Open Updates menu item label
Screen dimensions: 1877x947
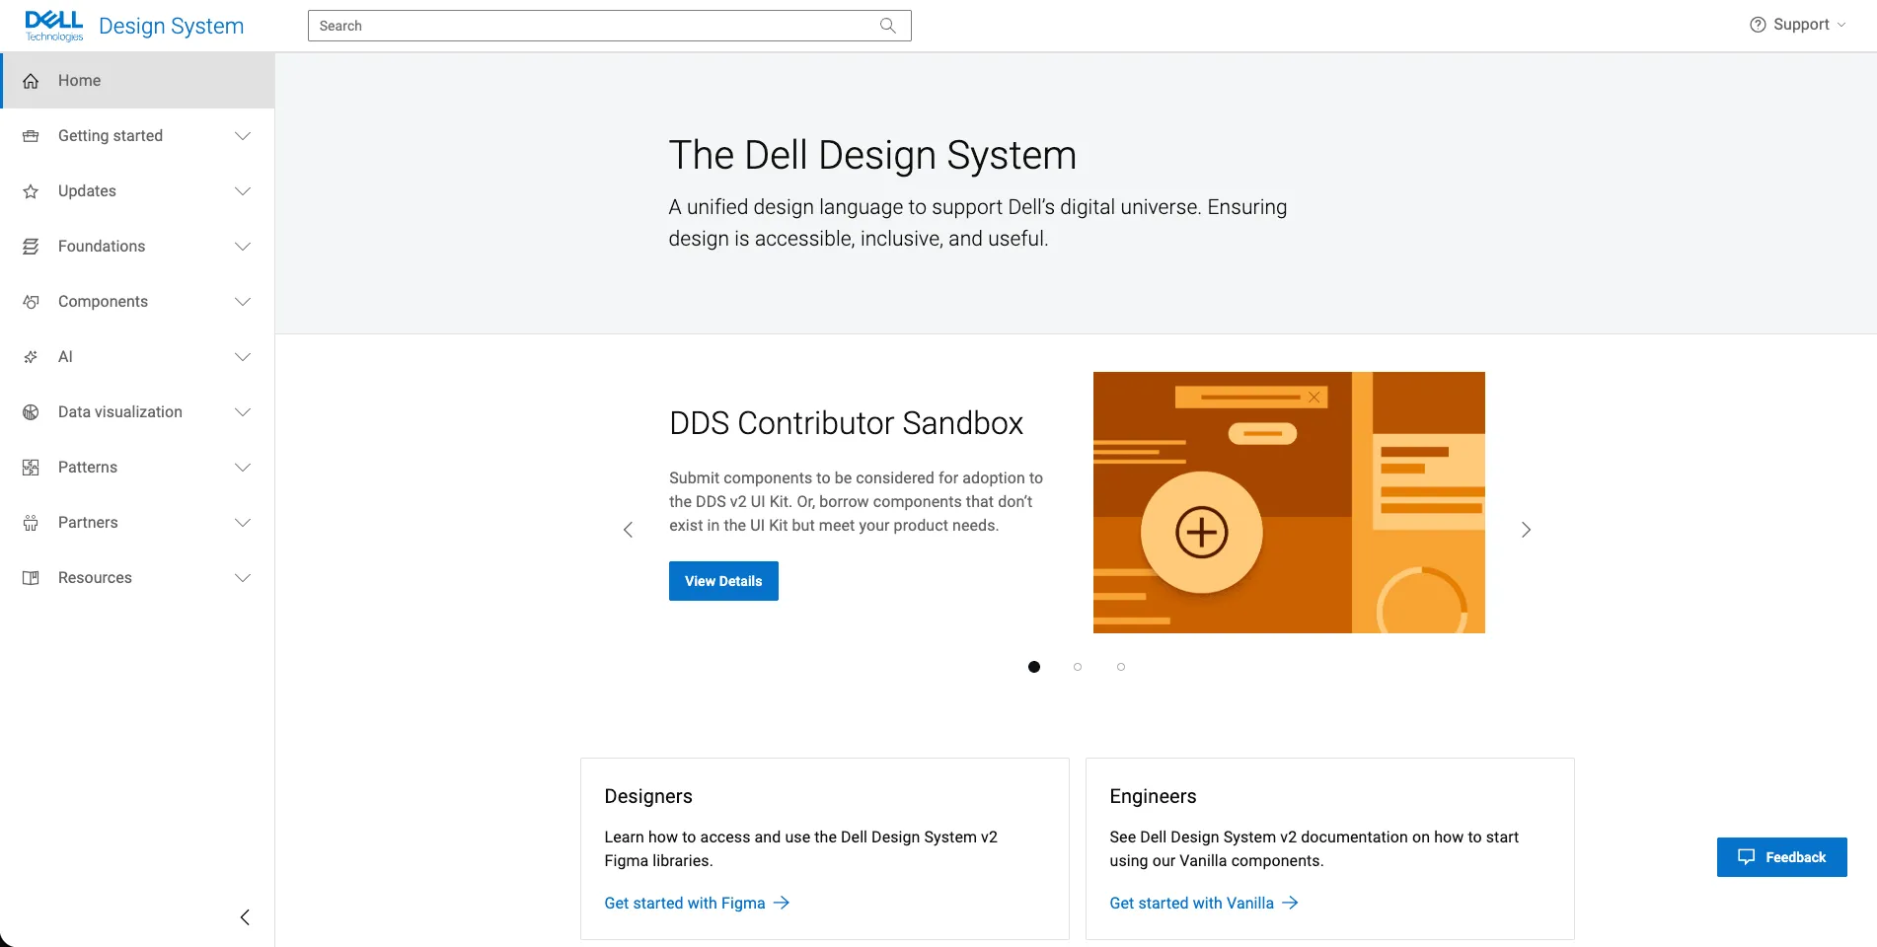(x=87, y=191)
